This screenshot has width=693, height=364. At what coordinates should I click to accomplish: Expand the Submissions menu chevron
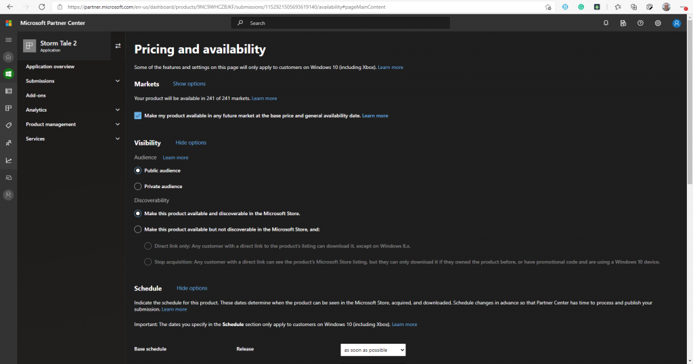click(118, 81)
